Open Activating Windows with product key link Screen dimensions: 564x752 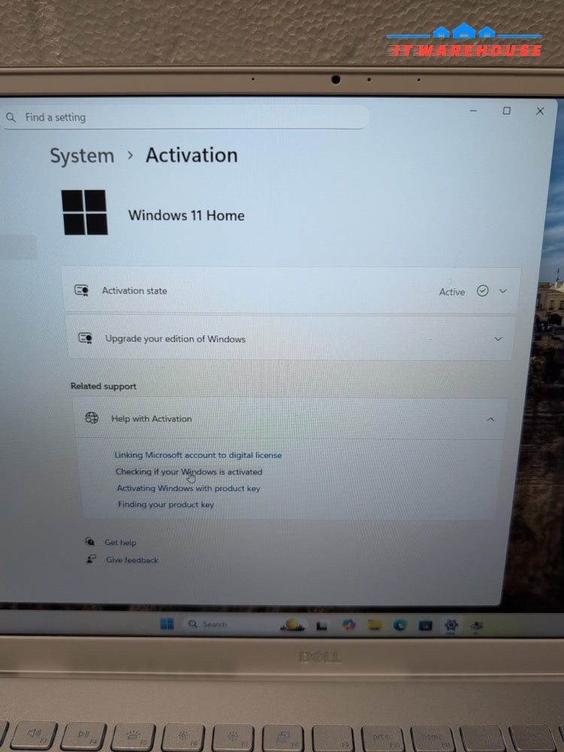(x=189, y=488)
